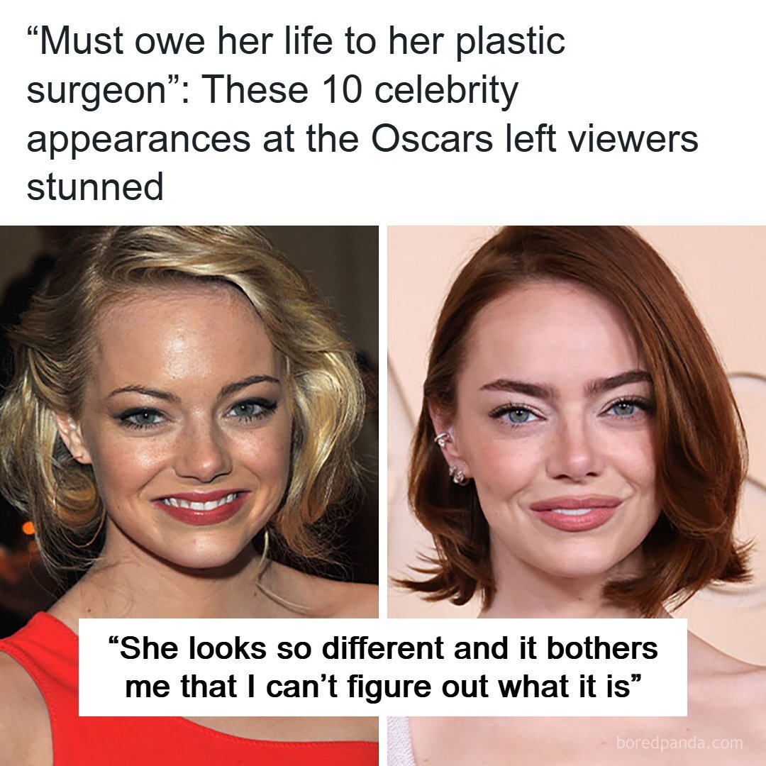Click the word "celebrity" in the headline

[x=446, y=91]
